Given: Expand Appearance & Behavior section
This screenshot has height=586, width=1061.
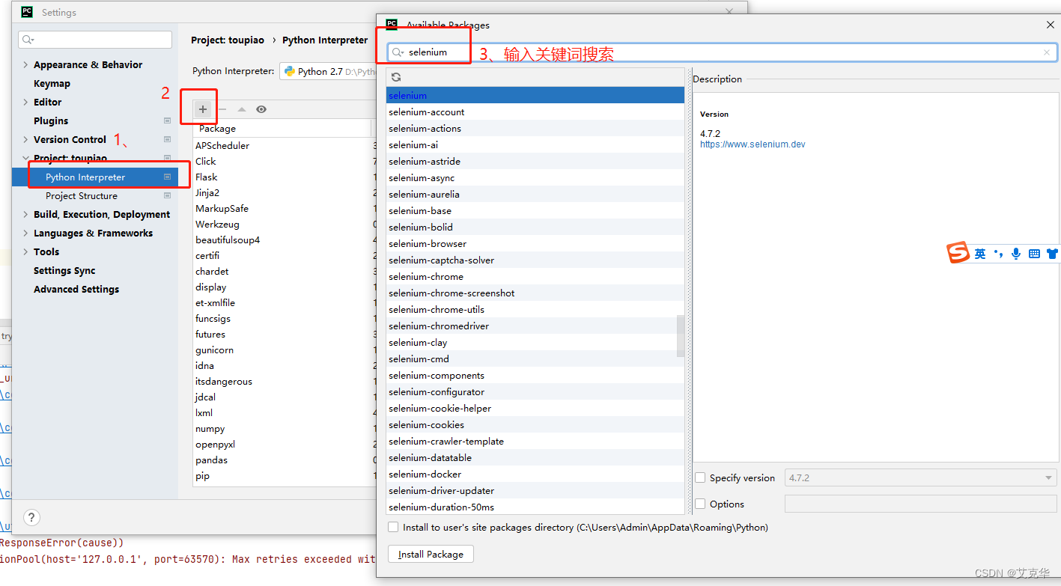Looking at the screenshot, I should click(26, 65).
